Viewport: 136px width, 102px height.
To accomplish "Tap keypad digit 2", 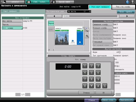I will point(92,66).
